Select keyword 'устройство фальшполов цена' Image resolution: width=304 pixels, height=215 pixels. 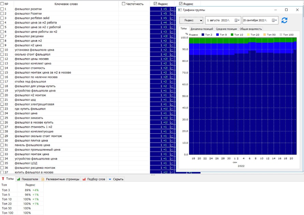point(36,159)
